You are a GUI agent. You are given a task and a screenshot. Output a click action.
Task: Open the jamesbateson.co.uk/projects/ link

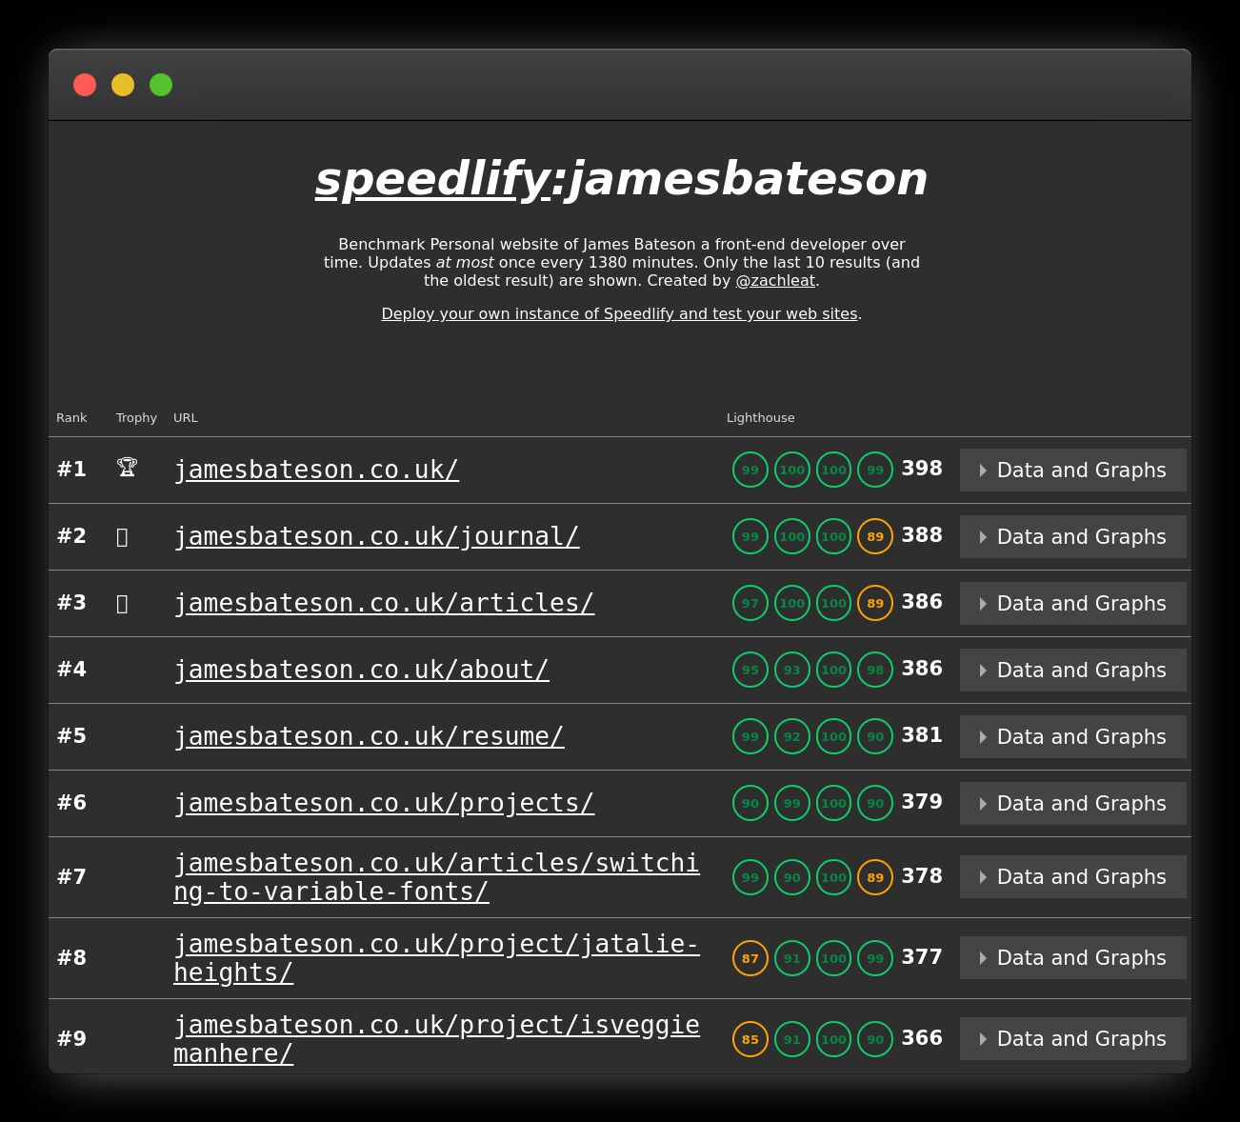click(x=384, y=803)
